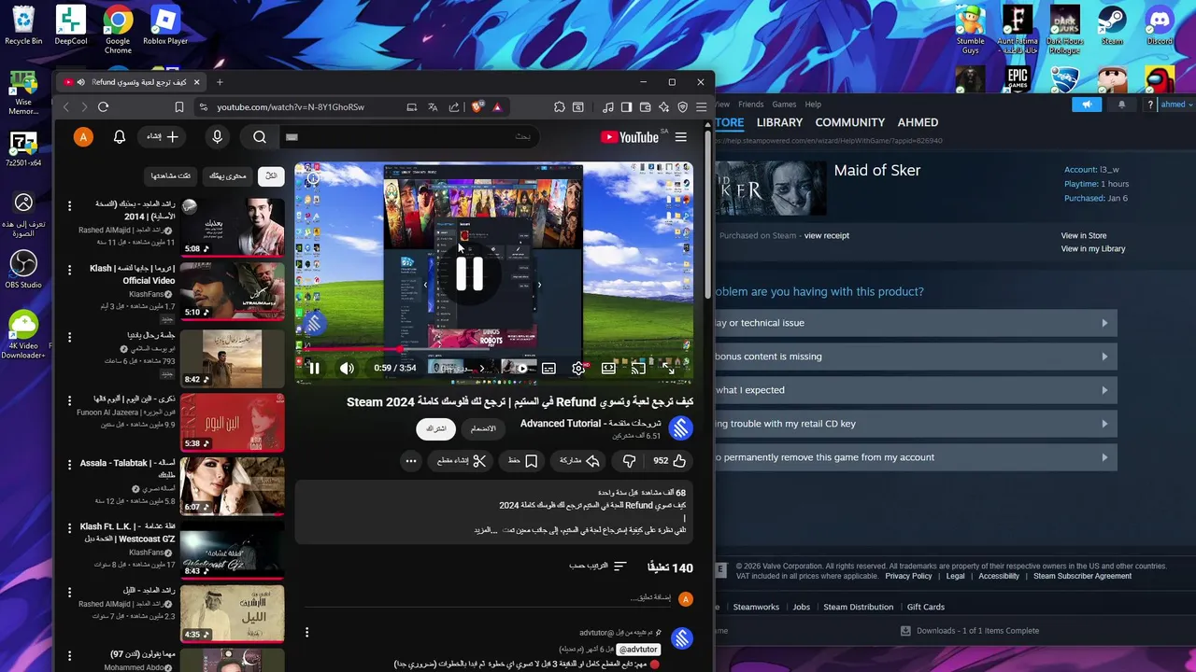Open the Brave wallet icon
This screenshot has height=672, width=1196.
point(645,107)
